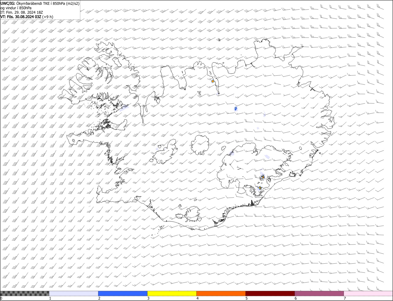Click the initial time 'IT: Fim. 29. 08. 2024 18Z'
This screenshot has height=301, width=393.
point(22,12)
